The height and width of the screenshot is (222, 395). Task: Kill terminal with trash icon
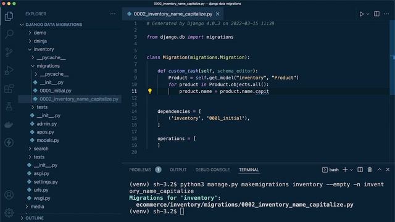(x=370, y=170)
